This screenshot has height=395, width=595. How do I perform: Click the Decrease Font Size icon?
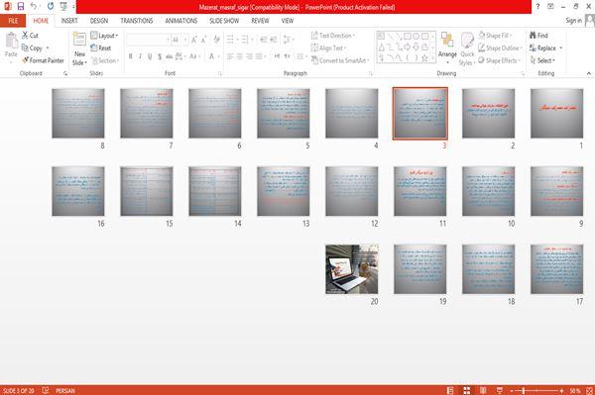(x=203, y=39)
